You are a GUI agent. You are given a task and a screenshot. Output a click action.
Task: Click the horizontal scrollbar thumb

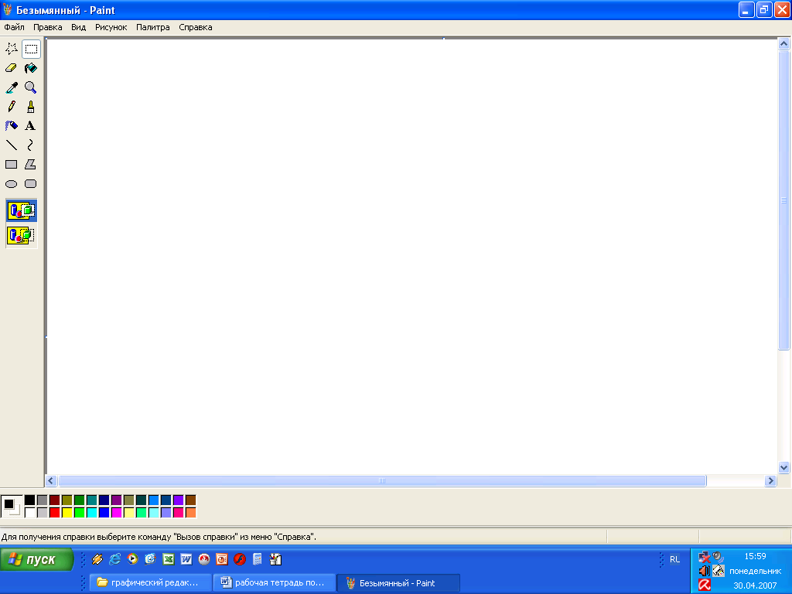coord(382,481)
